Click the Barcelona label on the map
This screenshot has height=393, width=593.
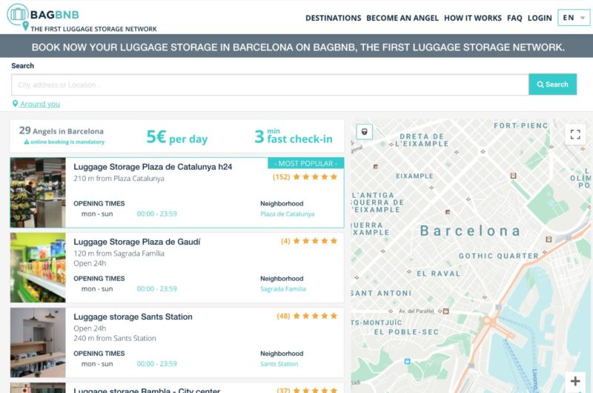click(471, 231)
